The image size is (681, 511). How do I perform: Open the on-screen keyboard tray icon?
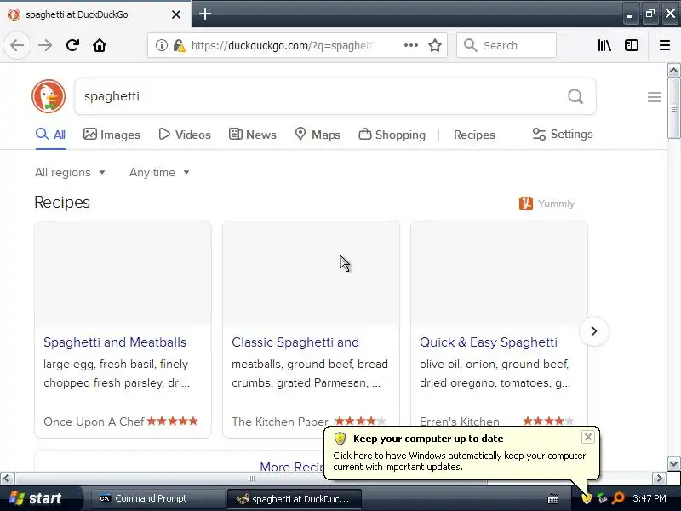(553, 499)
